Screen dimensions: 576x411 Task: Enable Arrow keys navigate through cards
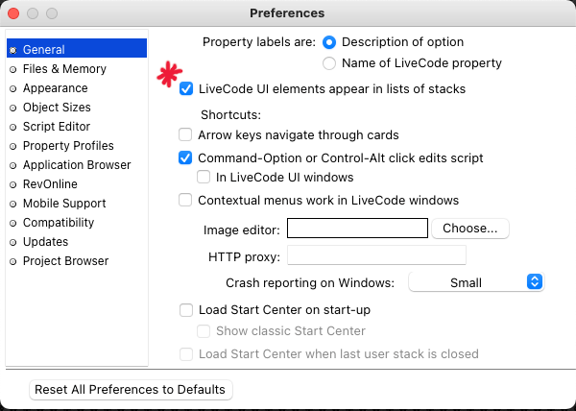[x=186, y=135]
